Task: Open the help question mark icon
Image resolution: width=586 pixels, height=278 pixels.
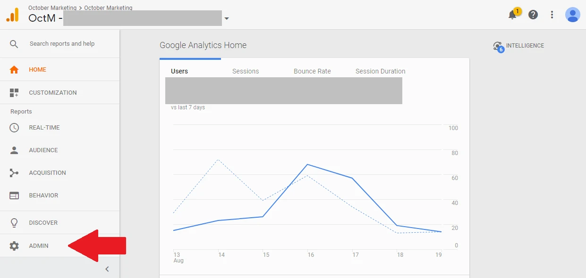Action: click(x=533, y=15)
